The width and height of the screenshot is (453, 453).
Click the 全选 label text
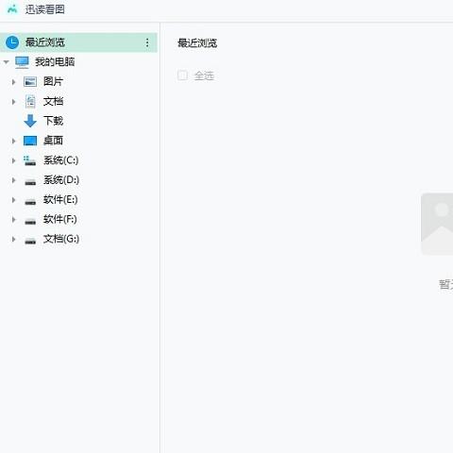click(204, 75)
